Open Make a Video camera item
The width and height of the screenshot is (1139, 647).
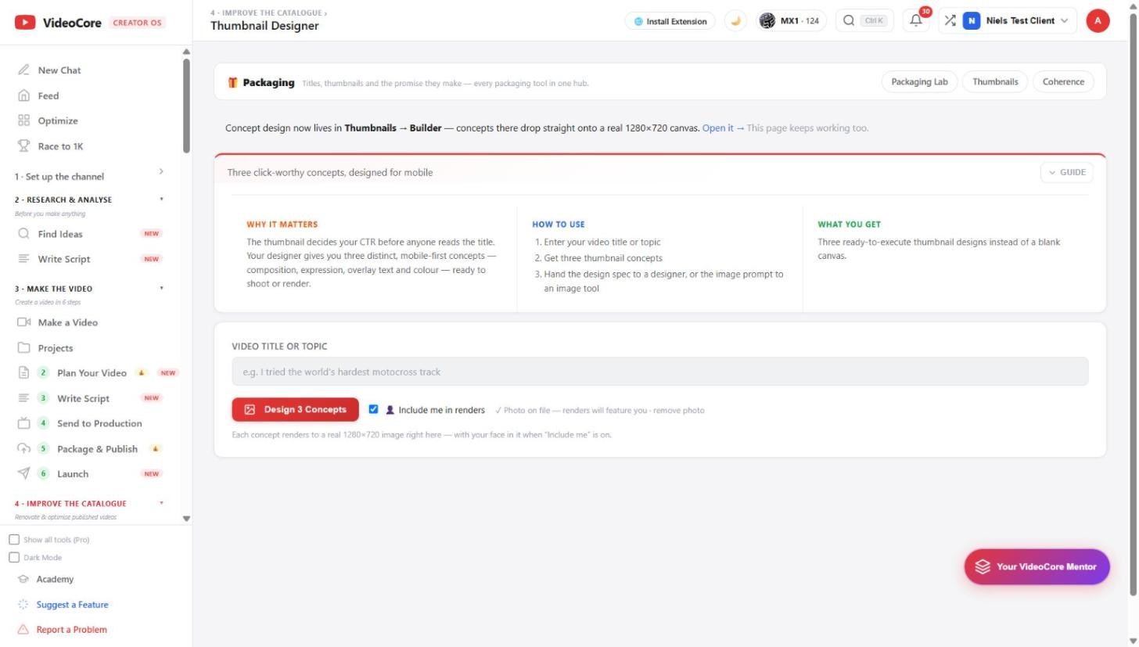click(68, 322)
